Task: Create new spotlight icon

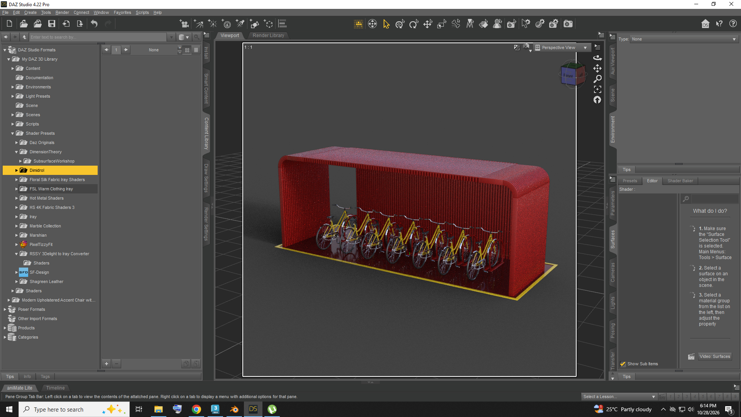Action: (x=240, y=24)
